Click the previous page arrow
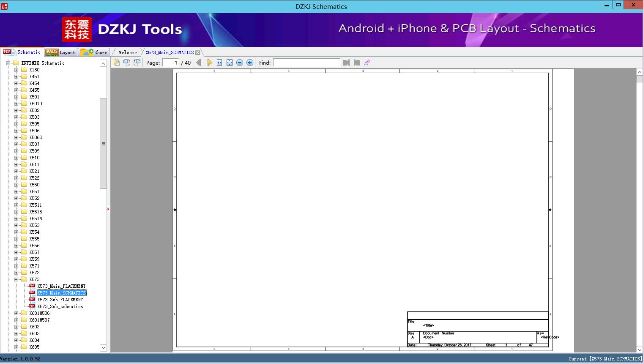 tap(199, 63)
